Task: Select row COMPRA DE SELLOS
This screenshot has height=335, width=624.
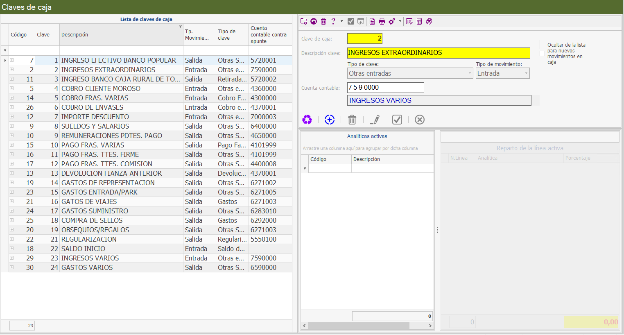Action: coord(150,220)
